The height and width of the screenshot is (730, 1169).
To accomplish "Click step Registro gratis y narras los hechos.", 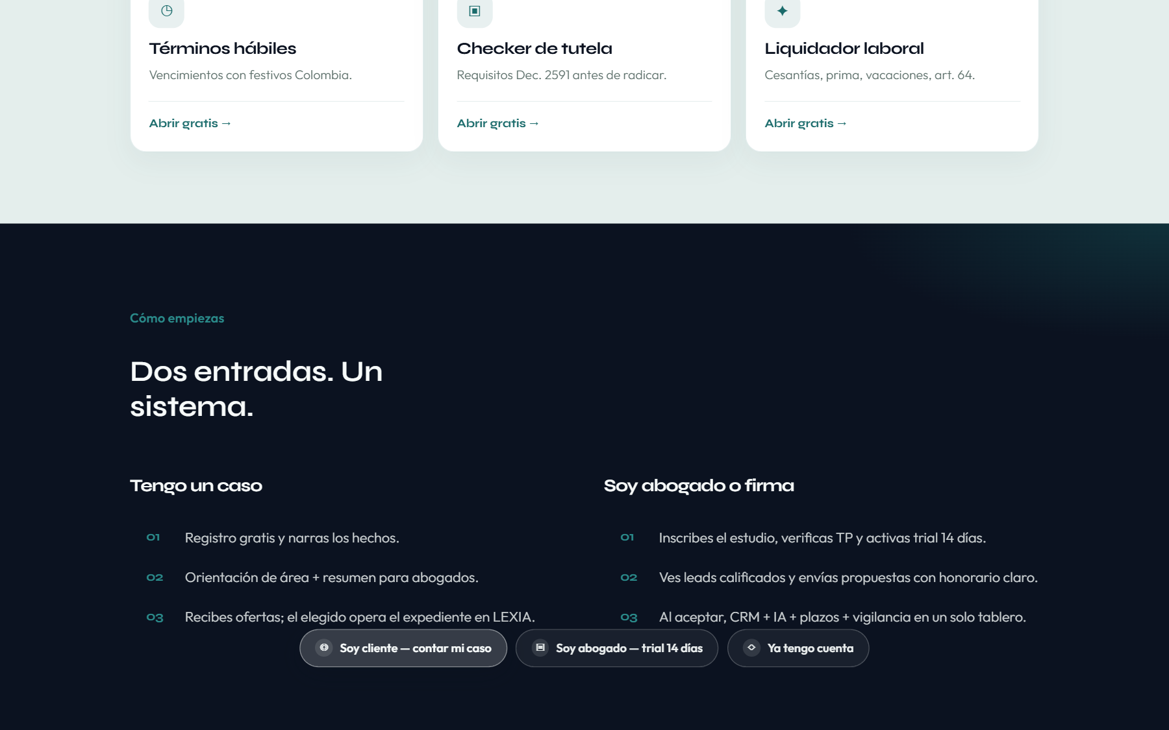I will pyautogui.click(x=292, y=538).
